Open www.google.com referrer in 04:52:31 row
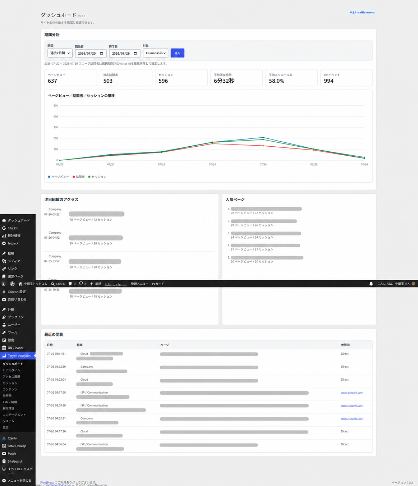The height and width of the screenshot is (486, 418). [x=352, y=418]
